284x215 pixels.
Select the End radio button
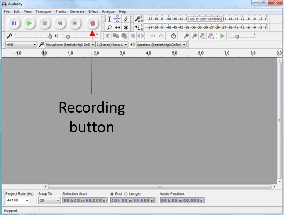[113, 194]
